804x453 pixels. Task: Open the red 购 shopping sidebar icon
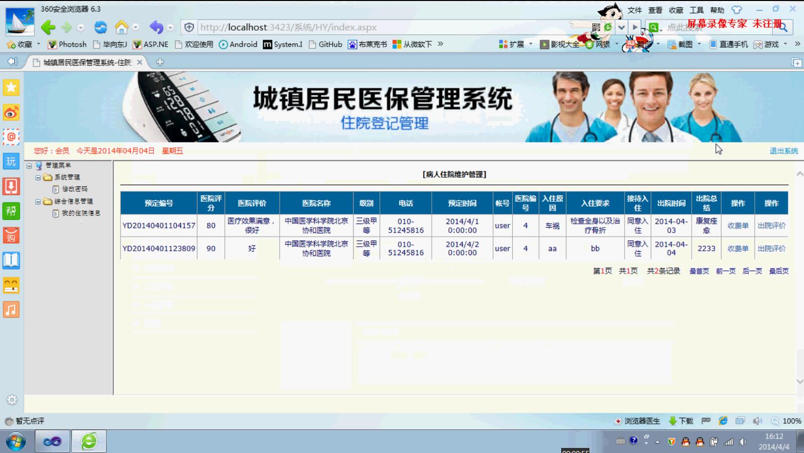pyautogui.click(x=11, y=236)
